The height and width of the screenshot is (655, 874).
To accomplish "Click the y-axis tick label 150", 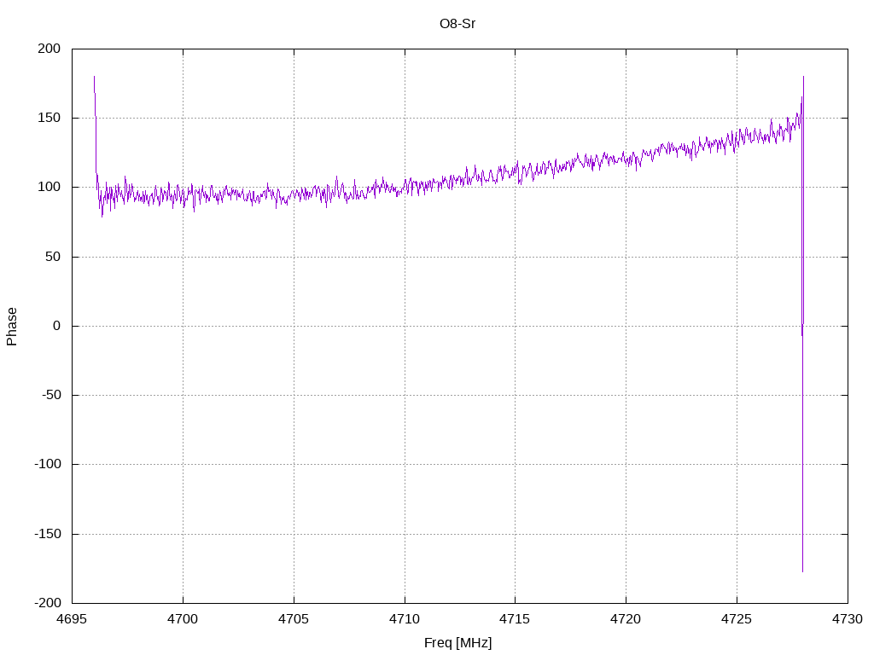I will tap(49, 118).
